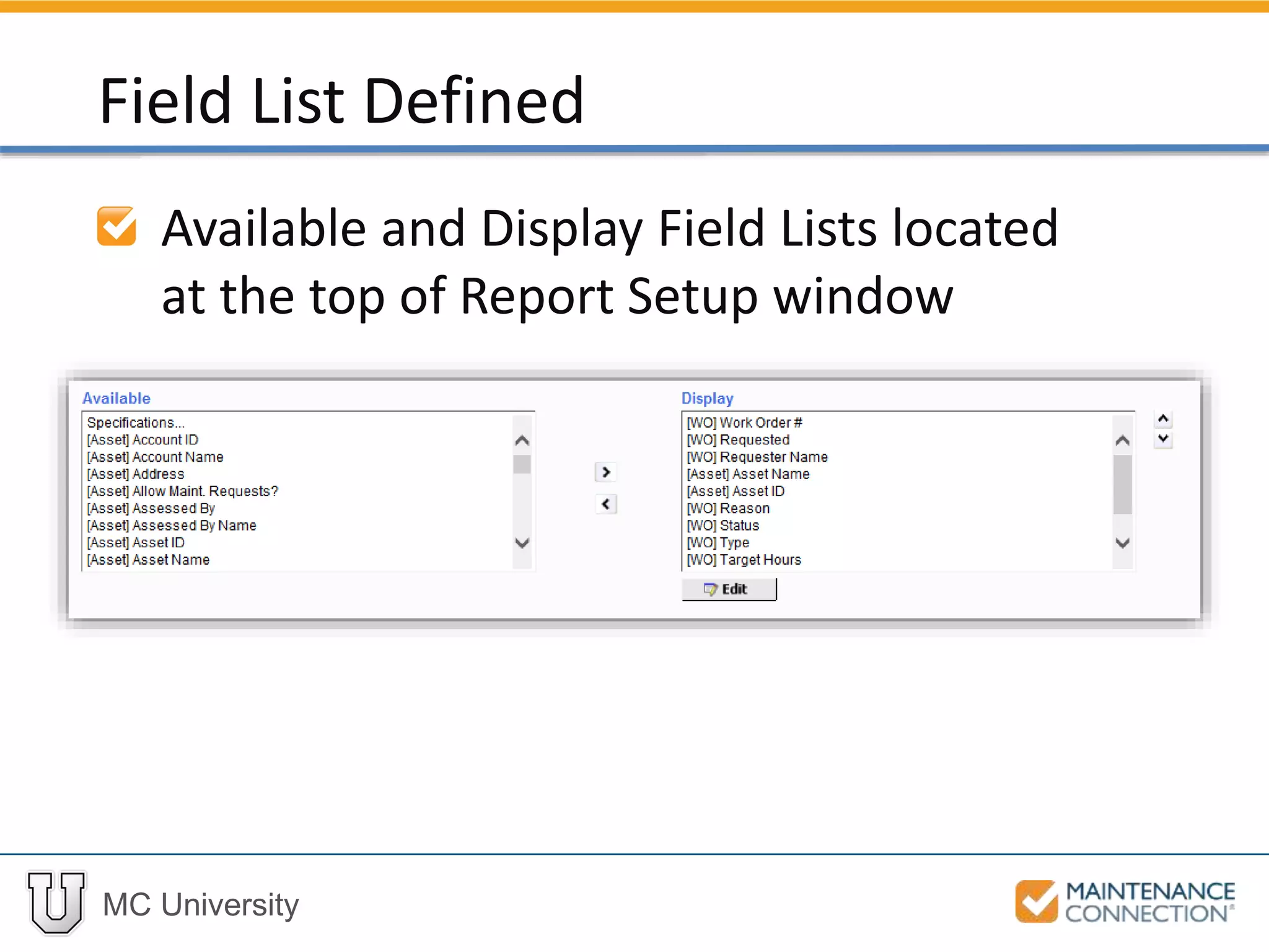Viewport: 1269px width, 952px height.
Task: Click the right arrow to add field to Display
Action: [605, 472]
